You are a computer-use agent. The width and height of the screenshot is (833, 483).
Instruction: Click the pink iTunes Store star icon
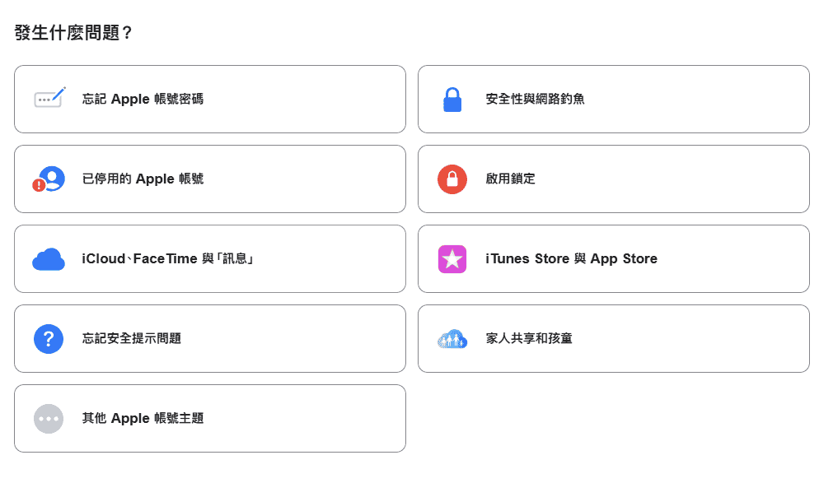(x=452, y=259)
